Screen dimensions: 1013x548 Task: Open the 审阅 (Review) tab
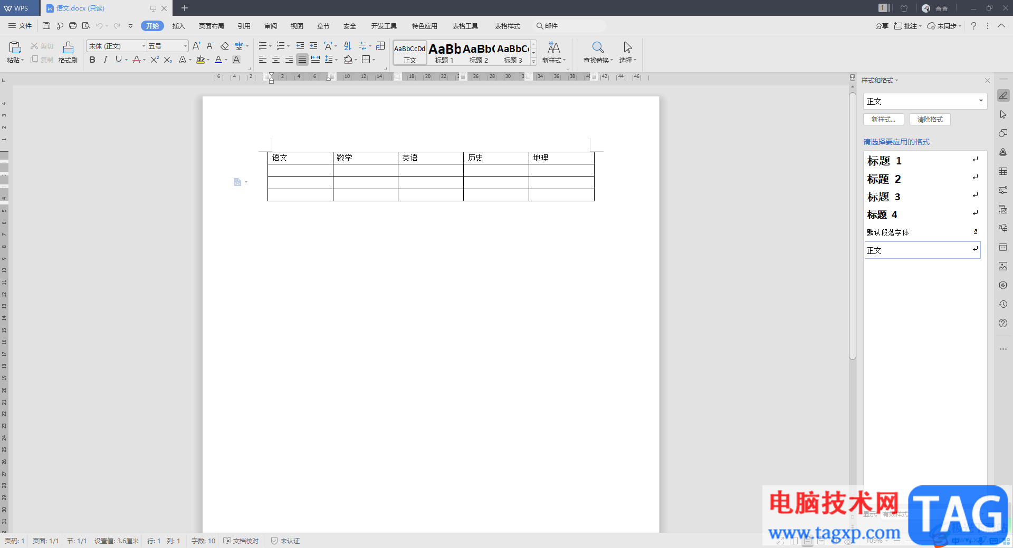pos(271,26)
